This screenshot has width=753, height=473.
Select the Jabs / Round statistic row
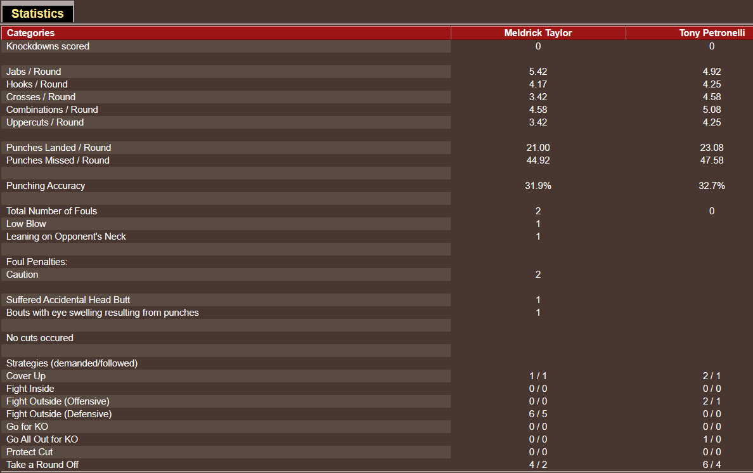[x=33, y=71]
